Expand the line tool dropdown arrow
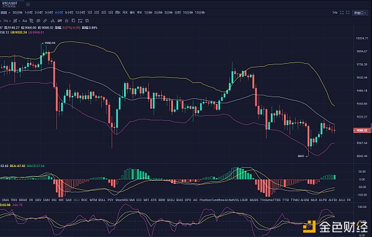The image size is (372, 237). 10,21
